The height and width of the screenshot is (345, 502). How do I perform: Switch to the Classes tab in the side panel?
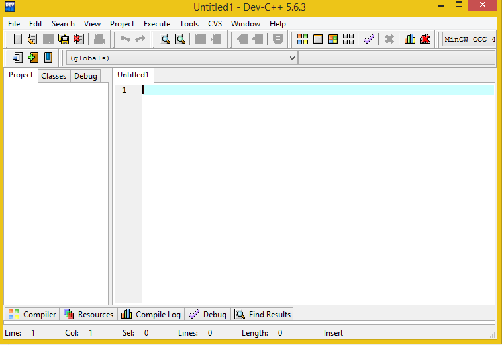[54, 76]
